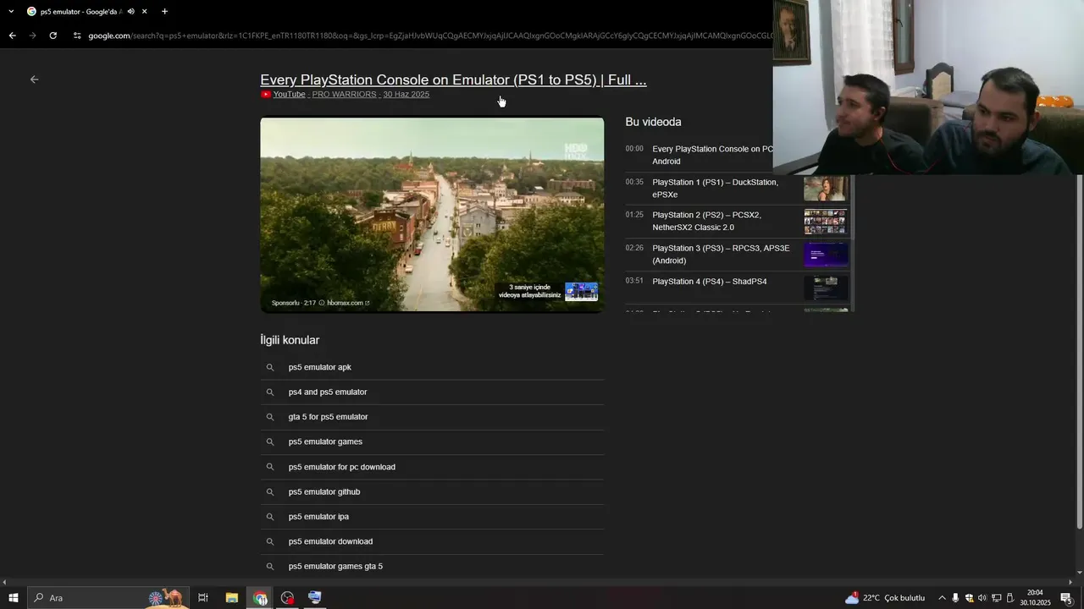This screenshot has width=1084, height=609.
Task: Open network tray icon
Action: (997, 598)
